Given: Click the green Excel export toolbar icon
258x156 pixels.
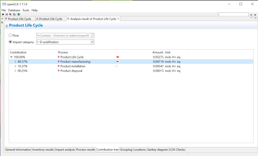Looking at the screenshot, I should pyautogui.click(x=18, y=15).
